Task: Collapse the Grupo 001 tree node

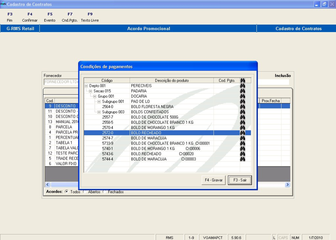Action: (x=95, y=96)
